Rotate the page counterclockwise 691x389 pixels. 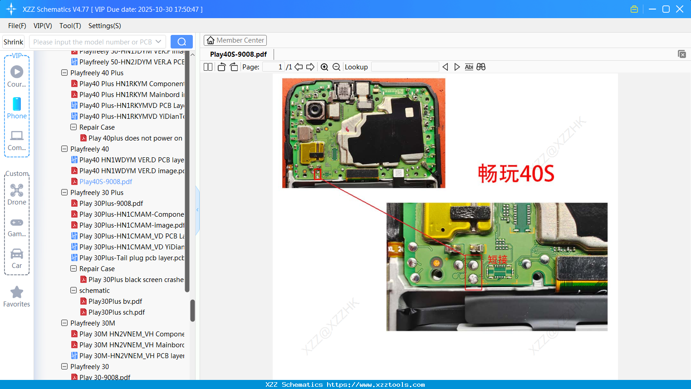coord(221,67)
